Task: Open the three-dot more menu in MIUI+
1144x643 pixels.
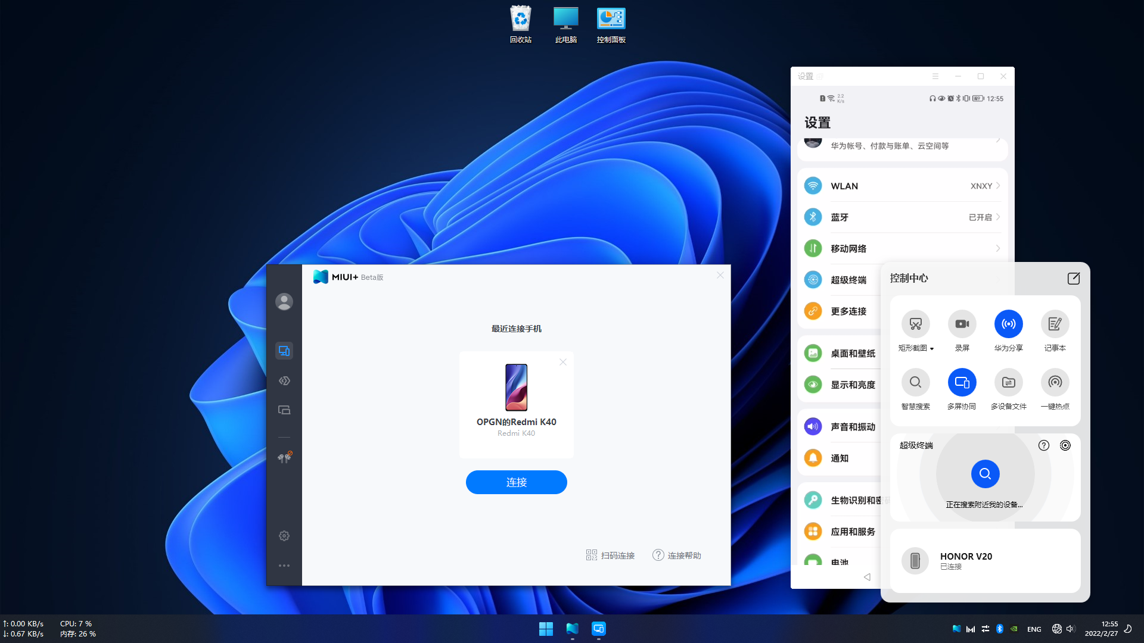Action: pos(284,566)
